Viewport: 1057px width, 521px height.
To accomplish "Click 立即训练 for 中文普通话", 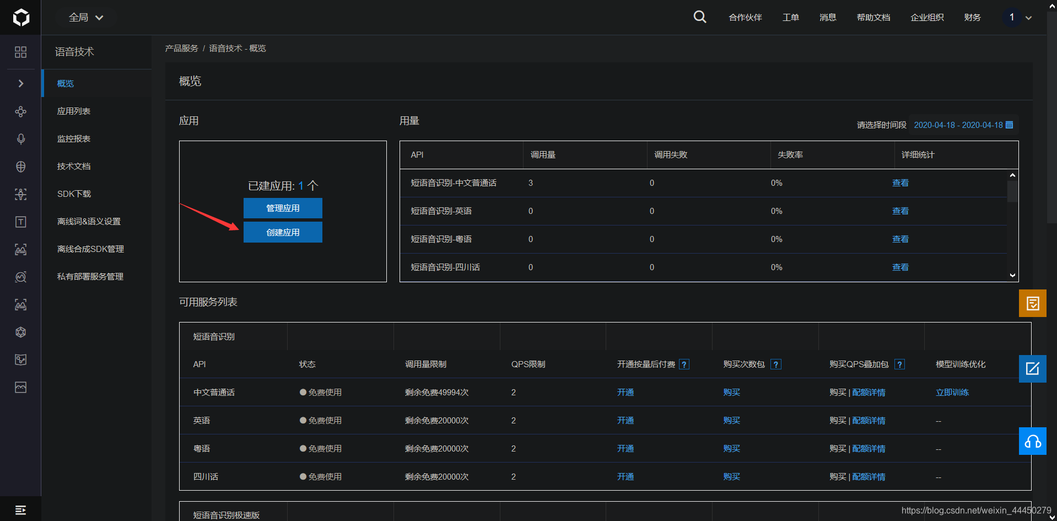I will tap(952, 393).
